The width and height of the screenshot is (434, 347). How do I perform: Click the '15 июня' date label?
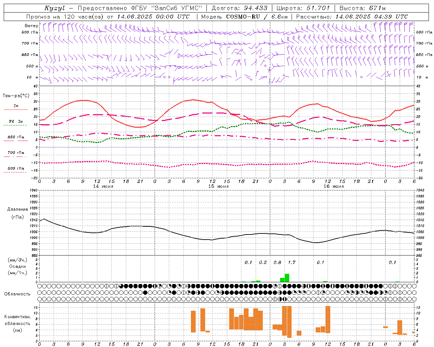tap(218, 186)
